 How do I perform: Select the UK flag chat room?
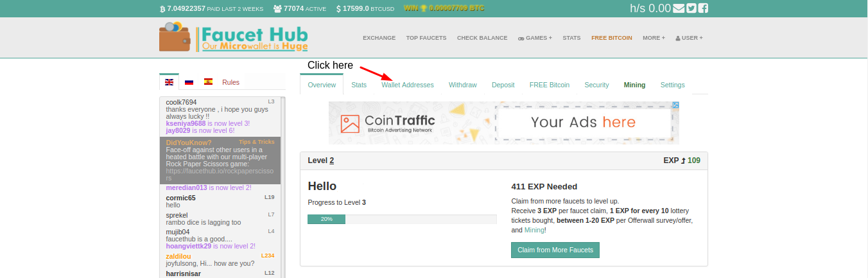[x=169, y=82]
